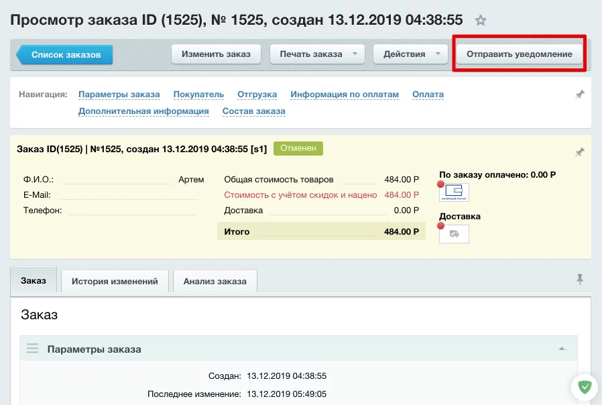Click the pin icon beside the tabs row

580,280
